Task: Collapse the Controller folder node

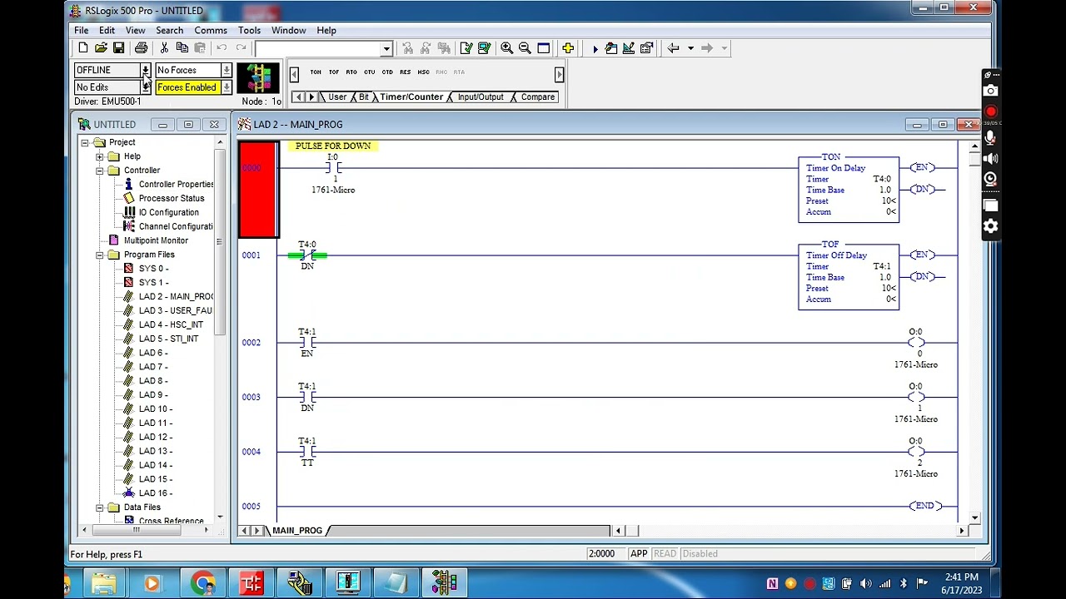Action: tap(100, 171)
